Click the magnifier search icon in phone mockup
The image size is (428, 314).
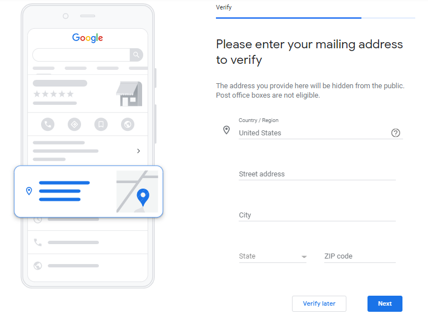(x=136, y=55)
